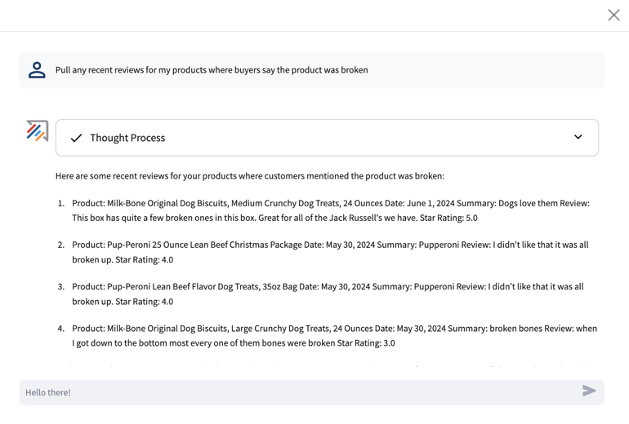629x424 pixels.
Task: Click the 'Star Rating: 5.0' text
Action: (x=448, y=219)
